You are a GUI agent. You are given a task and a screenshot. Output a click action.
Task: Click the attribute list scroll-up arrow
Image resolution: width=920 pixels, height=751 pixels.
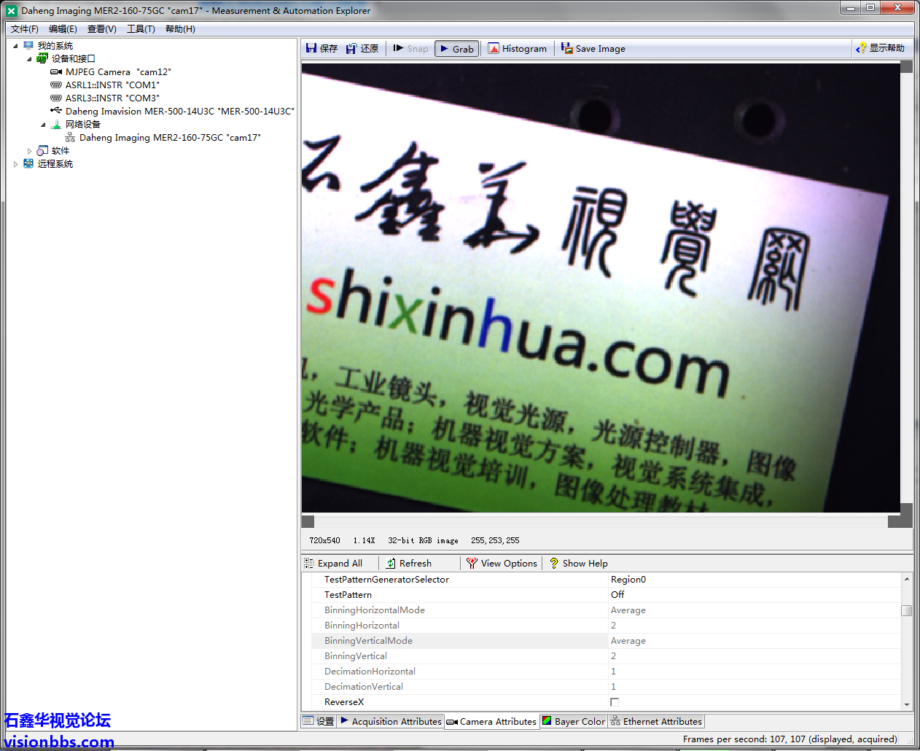point(907,579)
